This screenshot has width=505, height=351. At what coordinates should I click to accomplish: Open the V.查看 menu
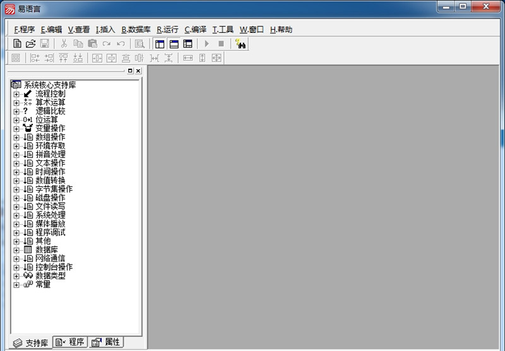point(78,30)
